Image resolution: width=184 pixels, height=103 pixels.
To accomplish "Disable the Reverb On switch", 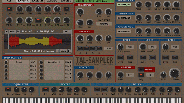I will pos(45,90).
